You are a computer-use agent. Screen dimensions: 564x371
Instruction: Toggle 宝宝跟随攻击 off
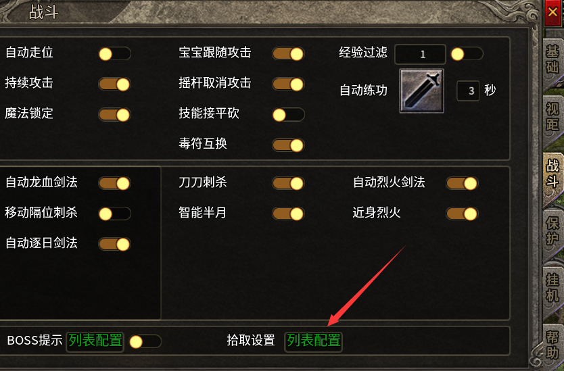289,54
